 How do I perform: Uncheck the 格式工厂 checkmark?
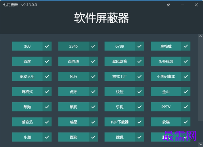(139, 77)
